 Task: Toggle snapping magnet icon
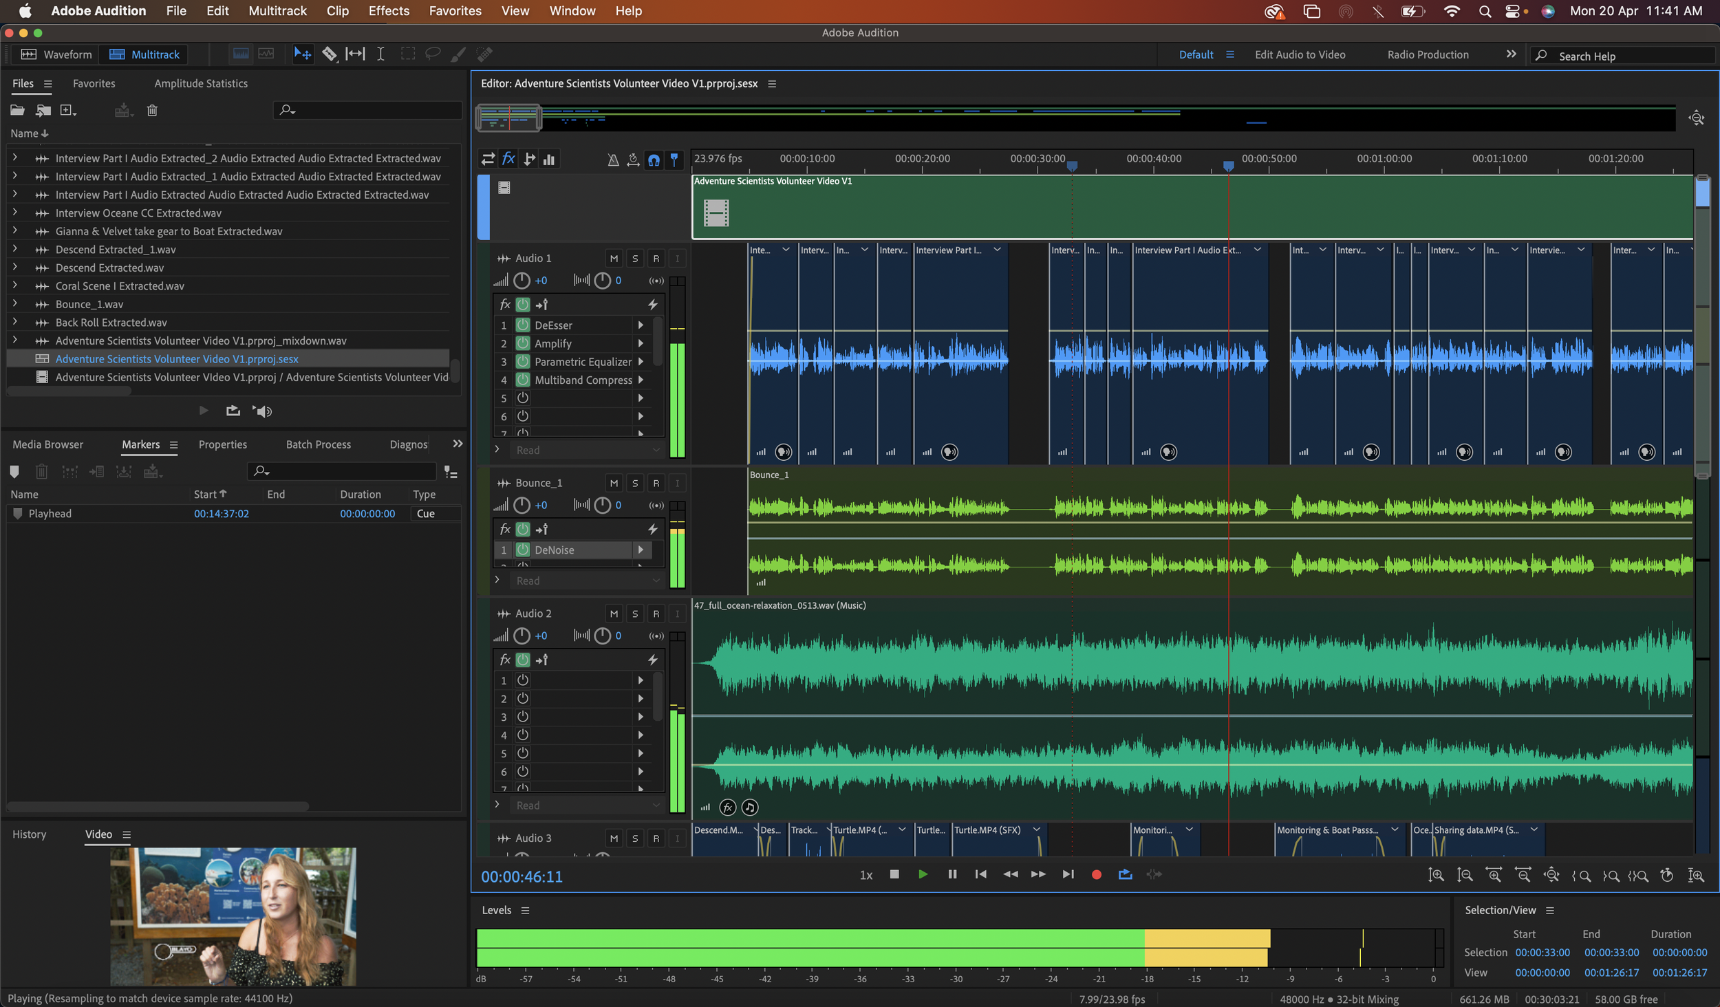(x=654, y=160)
